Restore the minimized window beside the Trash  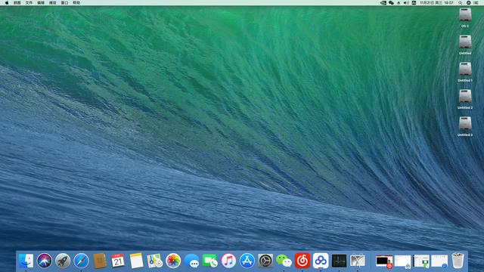pos(439,261)
